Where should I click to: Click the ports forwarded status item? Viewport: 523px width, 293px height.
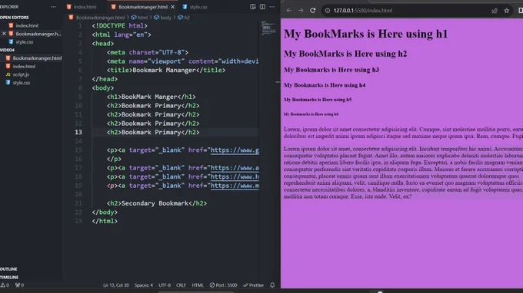coord(20,285)
